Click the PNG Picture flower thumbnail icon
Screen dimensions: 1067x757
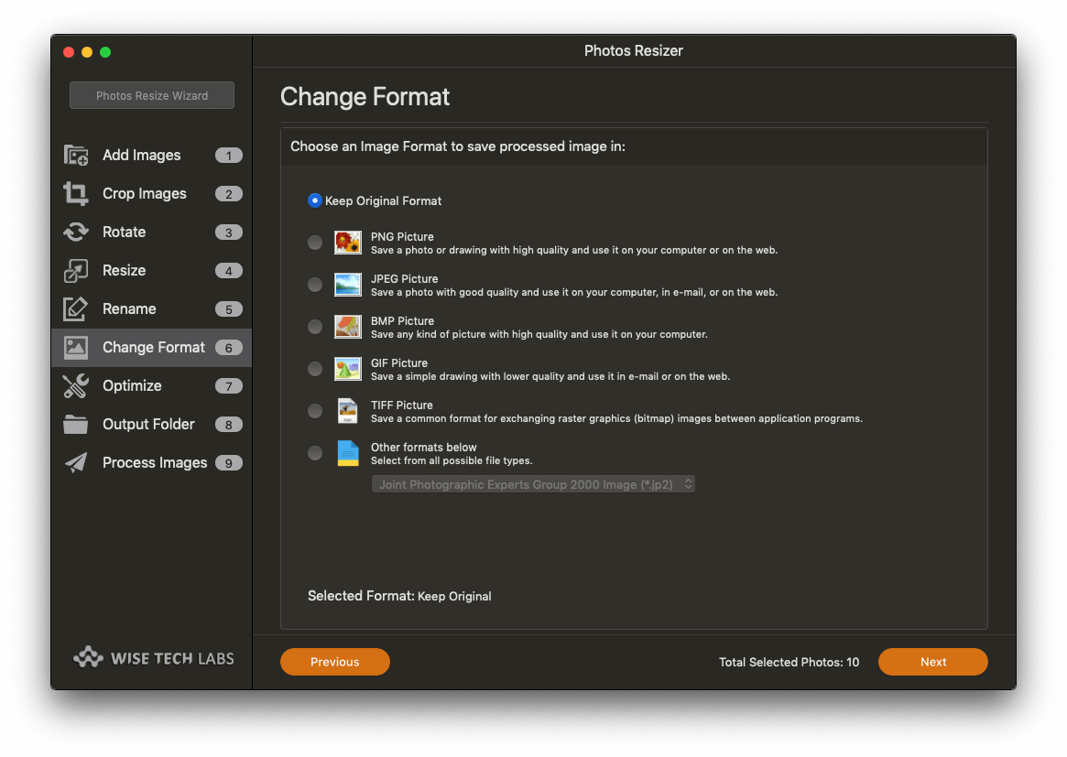pos(348,243)
